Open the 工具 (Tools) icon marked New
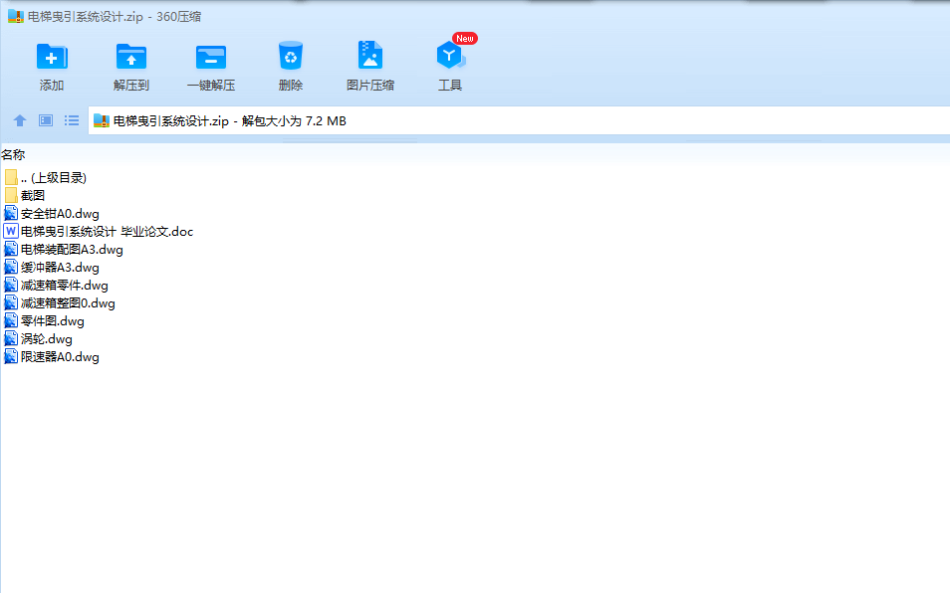This screenshot has width=950, height=593. [449, 55]
